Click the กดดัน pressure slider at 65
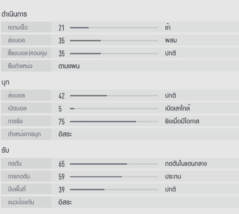239x214 pixels. pos(114,164)
